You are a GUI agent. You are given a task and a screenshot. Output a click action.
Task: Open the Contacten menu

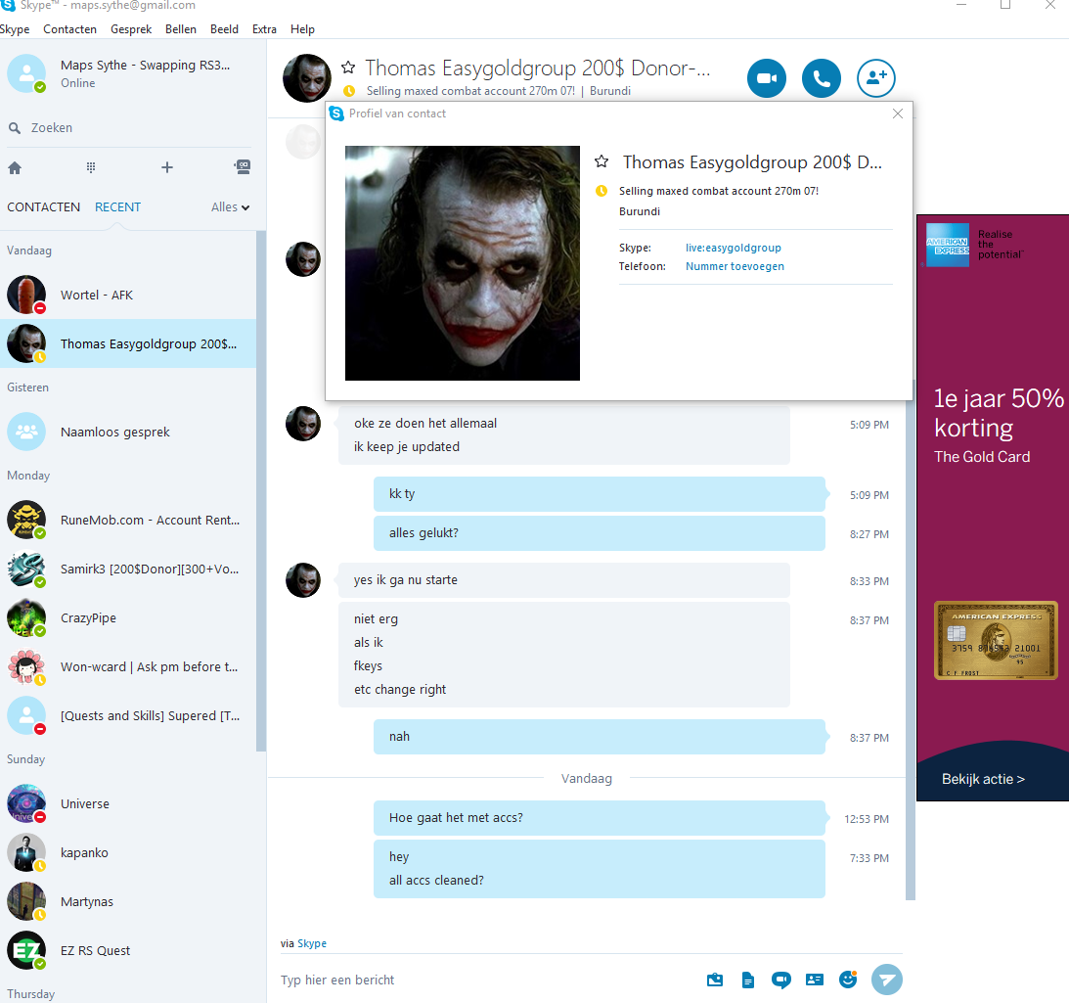pyautogui.click(x=69, y=29)
